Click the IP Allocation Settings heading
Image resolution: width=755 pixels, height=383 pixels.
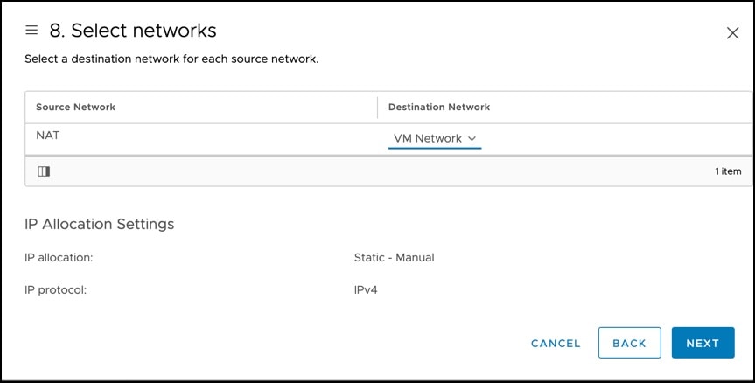pos(99,224)
